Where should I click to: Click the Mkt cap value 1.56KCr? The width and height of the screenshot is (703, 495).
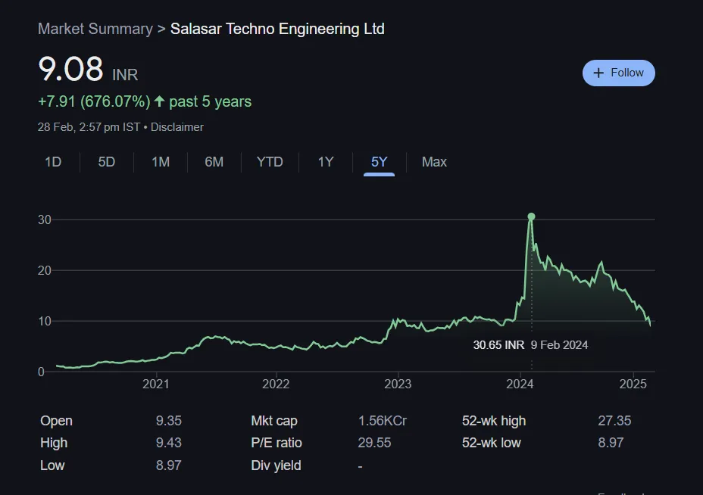point(382,421)
